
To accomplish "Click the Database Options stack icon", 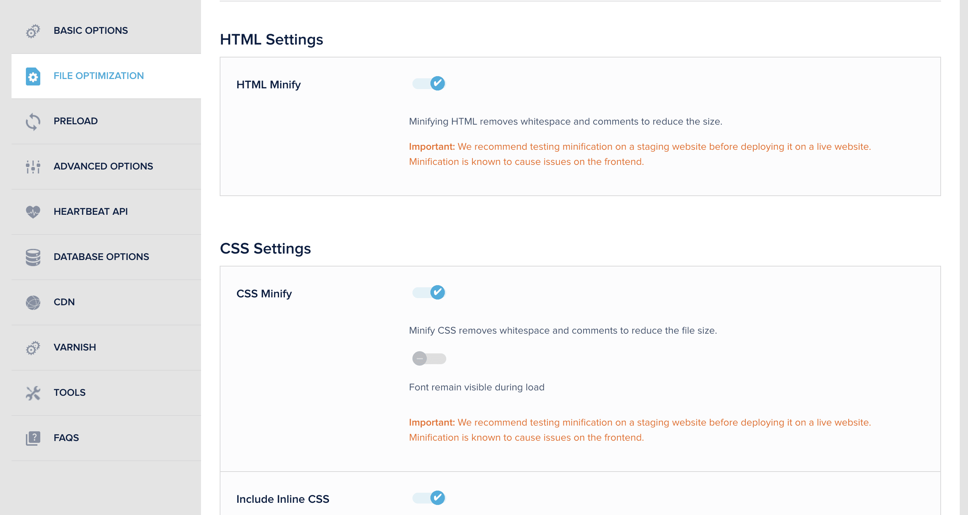I will click(x=33, y=257).
